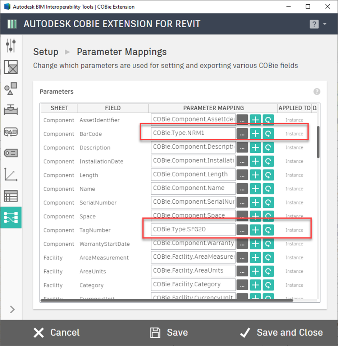Screen dimensions: 338x346
Task: Add parameter mapping for Component Length
Action: click(255, 175)
